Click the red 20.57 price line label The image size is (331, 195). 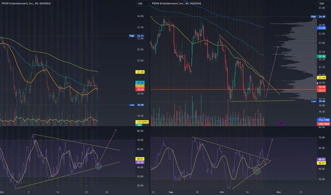tap(321, 91)
